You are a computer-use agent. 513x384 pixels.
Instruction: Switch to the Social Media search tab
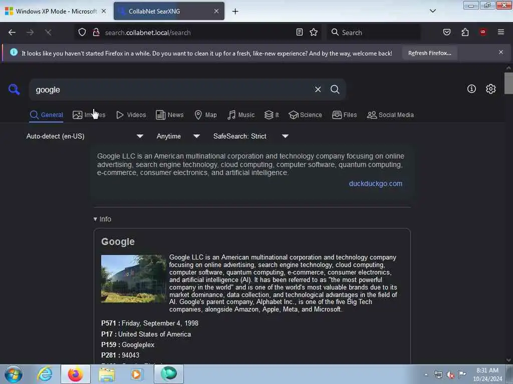(391, 115)
